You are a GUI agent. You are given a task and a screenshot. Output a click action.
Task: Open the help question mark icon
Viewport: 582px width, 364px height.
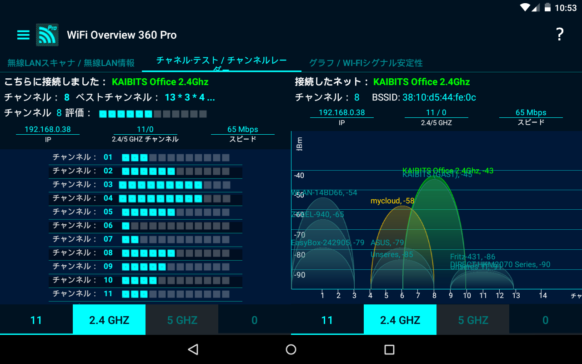pyautogui.click(x=560, y=35)
